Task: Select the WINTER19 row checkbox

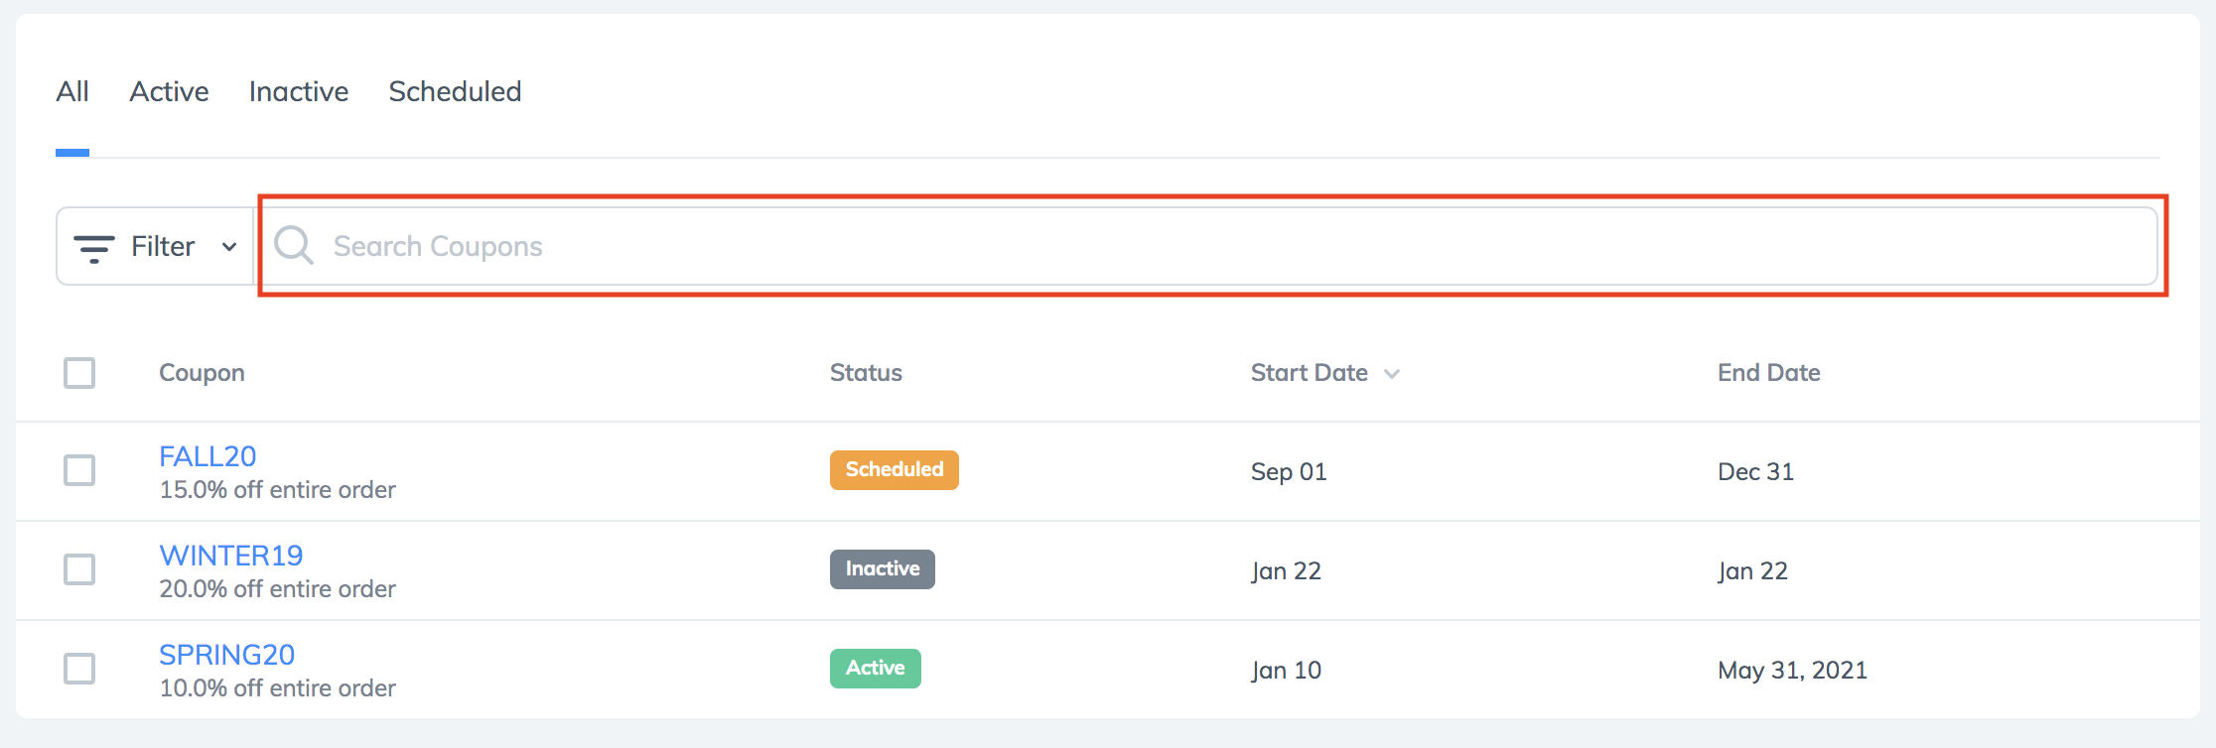Action: (x=79, y=569)
